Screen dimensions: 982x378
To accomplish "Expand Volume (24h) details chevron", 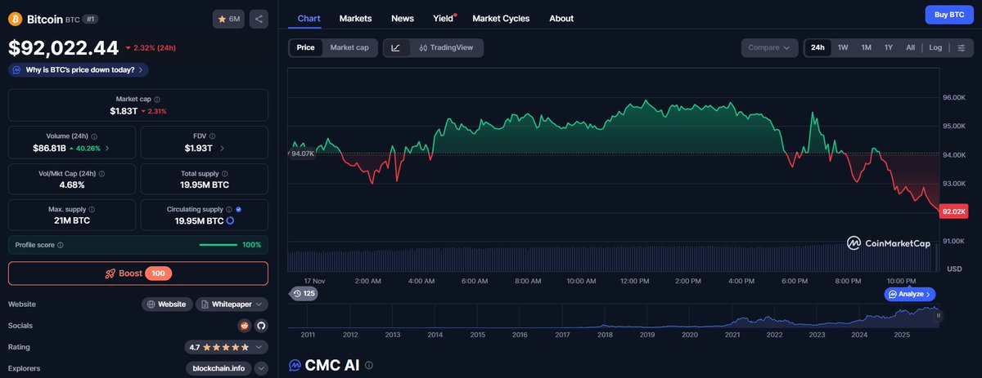I will [107, 149].
